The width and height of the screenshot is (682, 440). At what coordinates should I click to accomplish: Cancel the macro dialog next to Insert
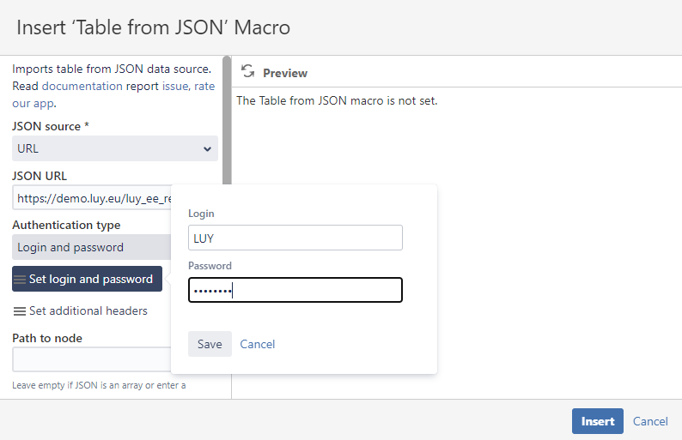[x=650, y=421]
